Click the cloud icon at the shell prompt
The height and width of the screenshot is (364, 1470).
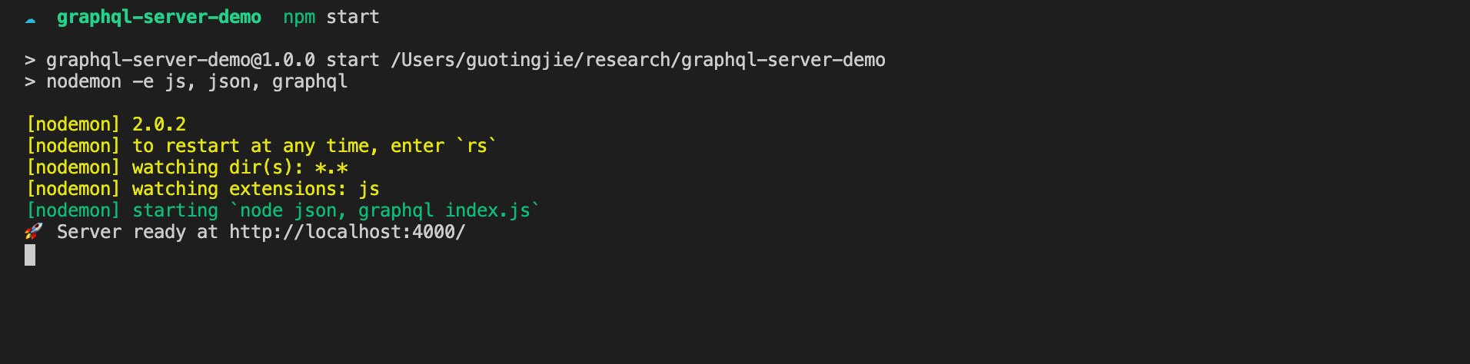click(30, 19)
